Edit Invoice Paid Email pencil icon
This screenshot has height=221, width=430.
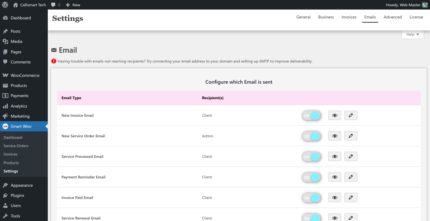351,198
